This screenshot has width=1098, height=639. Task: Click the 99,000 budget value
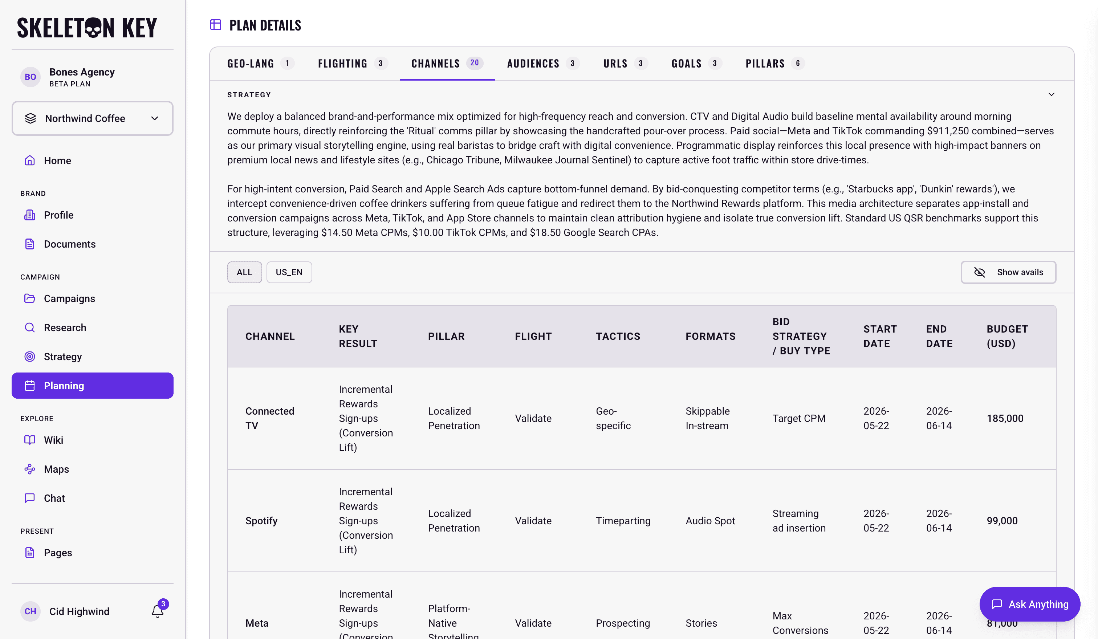coord(1002,521)
